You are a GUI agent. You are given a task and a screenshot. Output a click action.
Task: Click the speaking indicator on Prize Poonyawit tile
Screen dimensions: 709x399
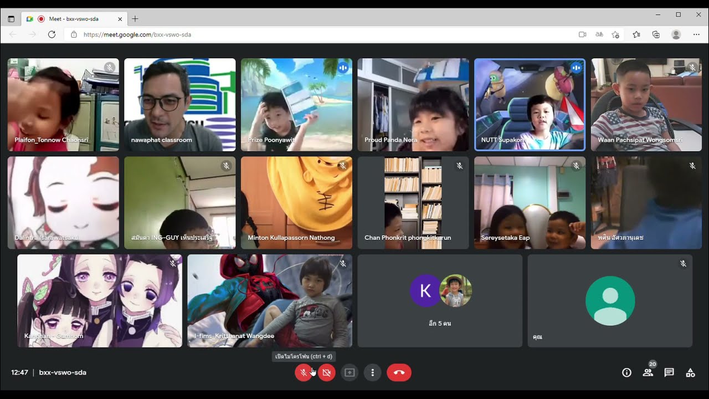click(x=343, y=68)
